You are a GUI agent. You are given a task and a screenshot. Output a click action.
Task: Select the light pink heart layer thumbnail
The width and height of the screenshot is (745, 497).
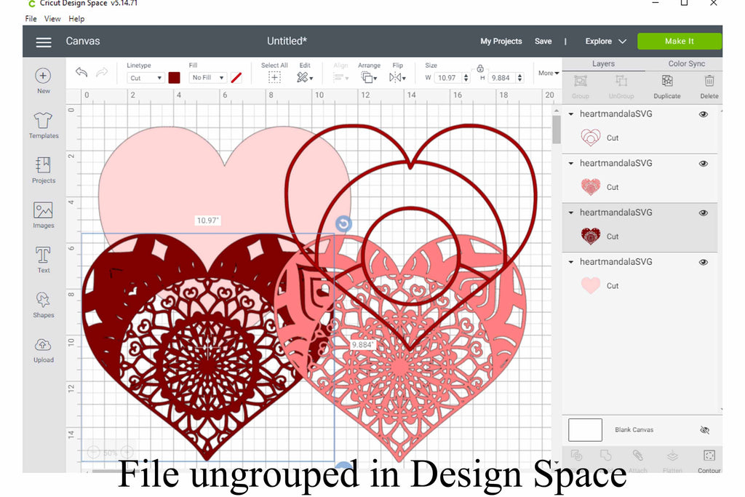pos(591,285)
